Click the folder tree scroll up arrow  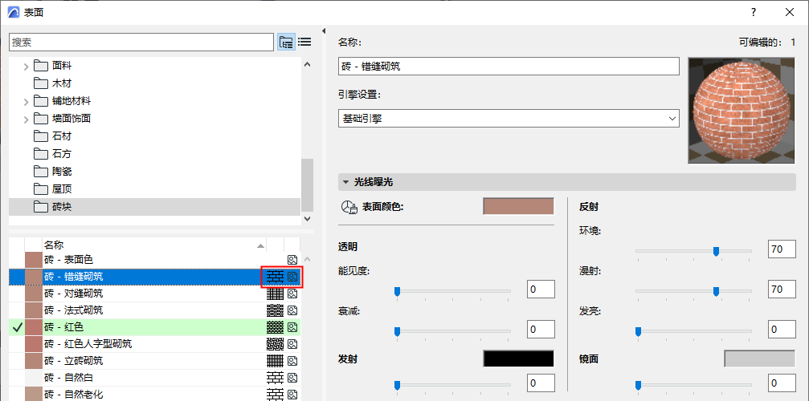308,64
